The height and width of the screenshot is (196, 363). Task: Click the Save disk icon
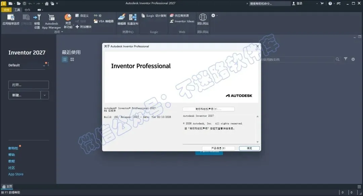coord(25,3)
